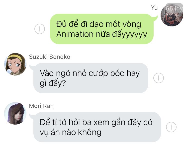Viewport: 187px width, 147px height.
Task: Select the sender name 'Yu'
Action: click(154, 8)
